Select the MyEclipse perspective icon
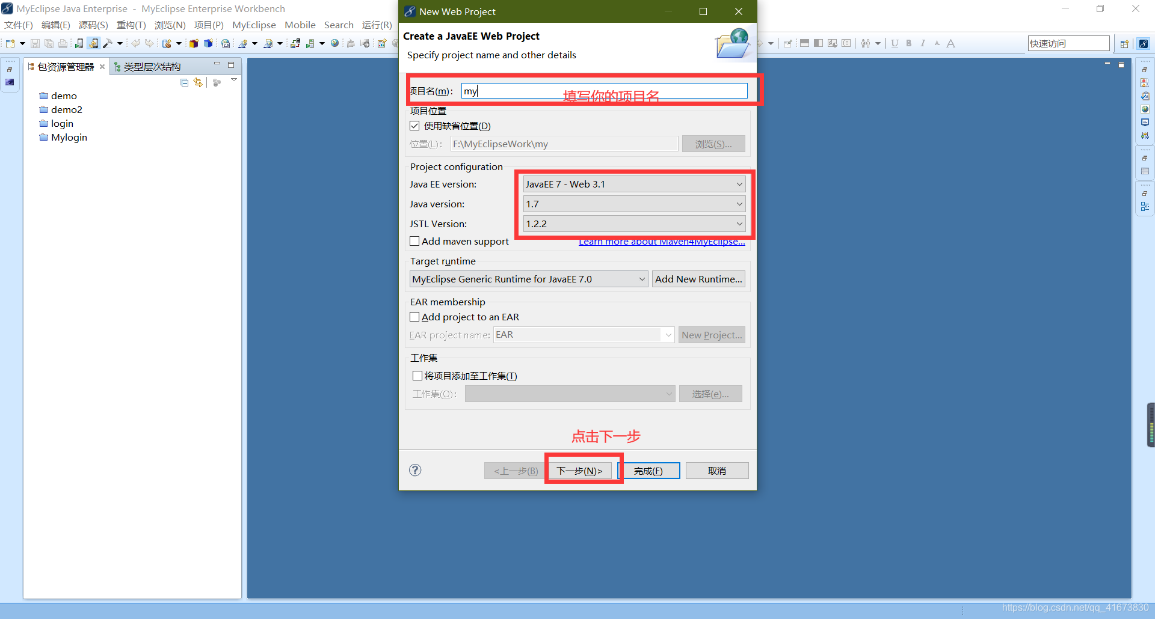 coord(1144,43)
